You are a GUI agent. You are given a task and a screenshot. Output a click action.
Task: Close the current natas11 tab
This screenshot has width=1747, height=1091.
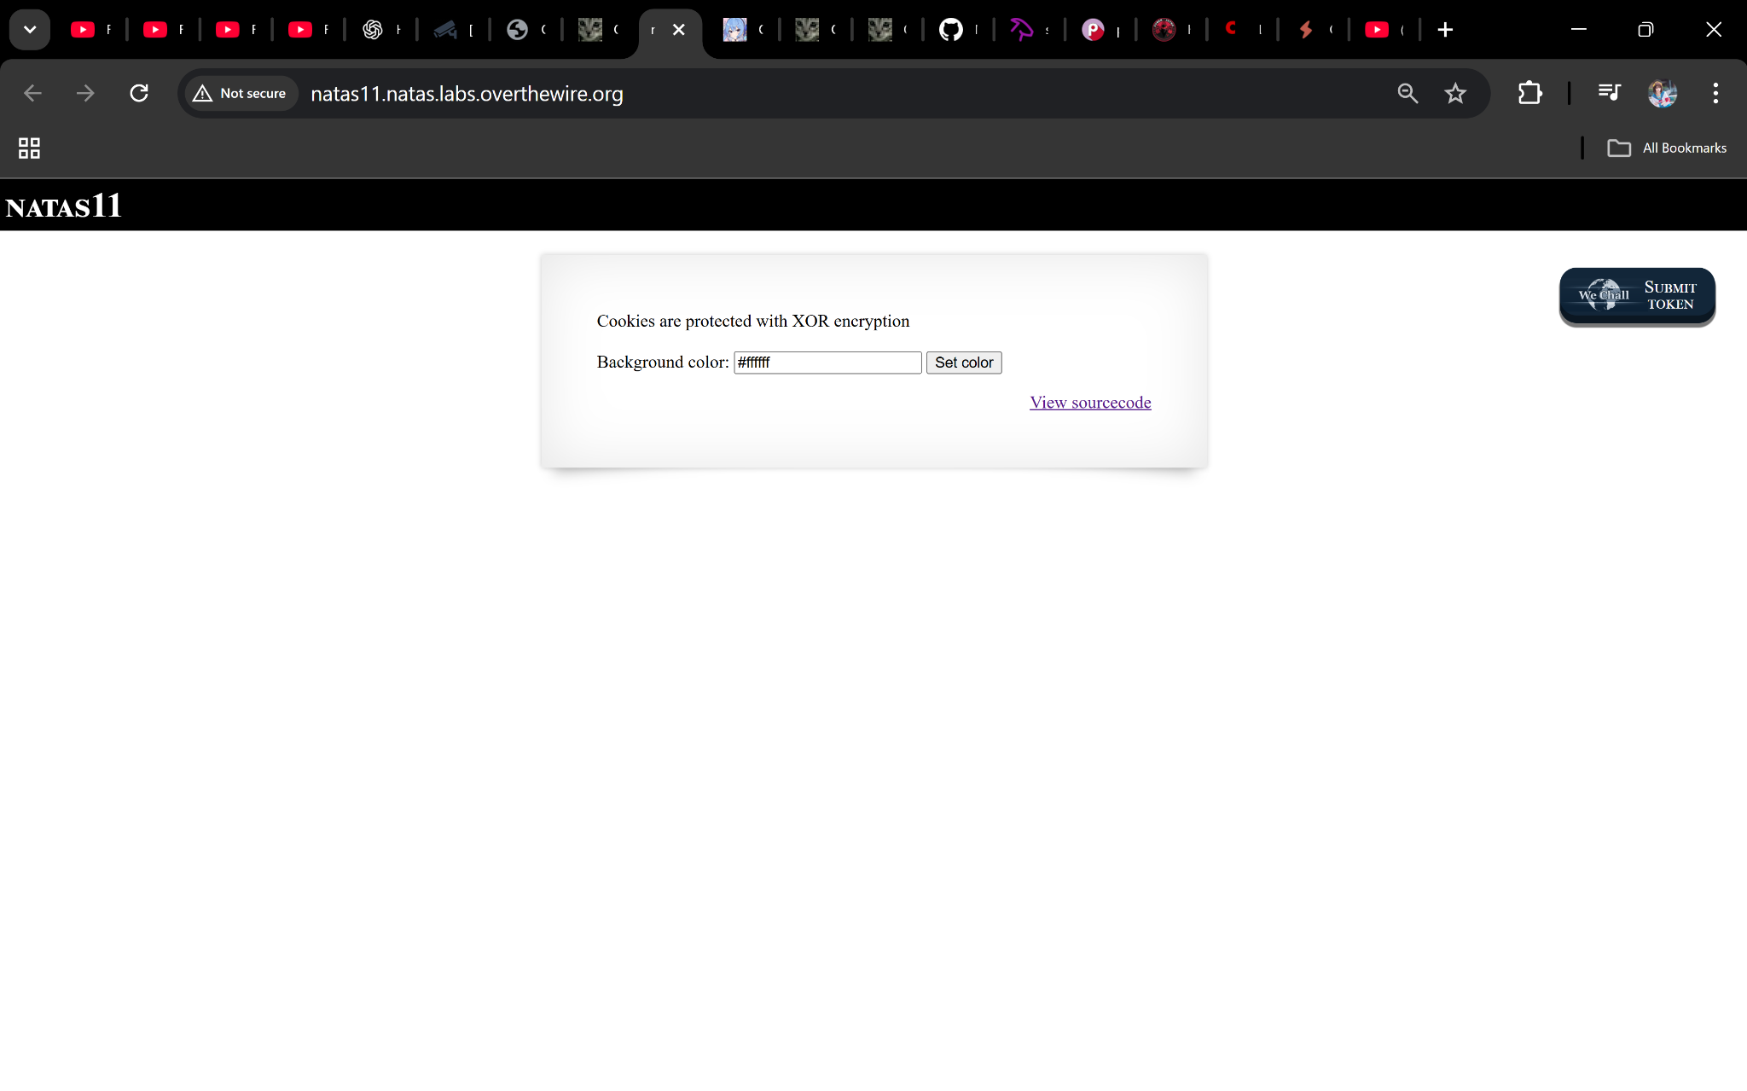click(x=679, y=30)
